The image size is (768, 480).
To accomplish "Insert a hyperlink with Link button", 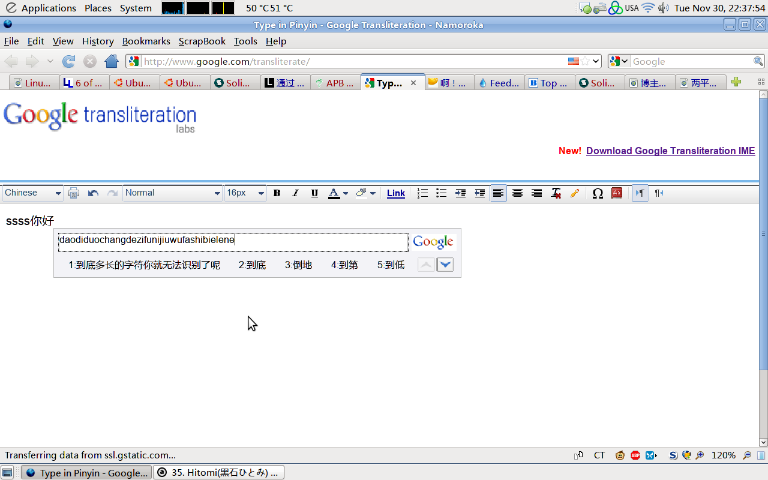I will point(396,193).
